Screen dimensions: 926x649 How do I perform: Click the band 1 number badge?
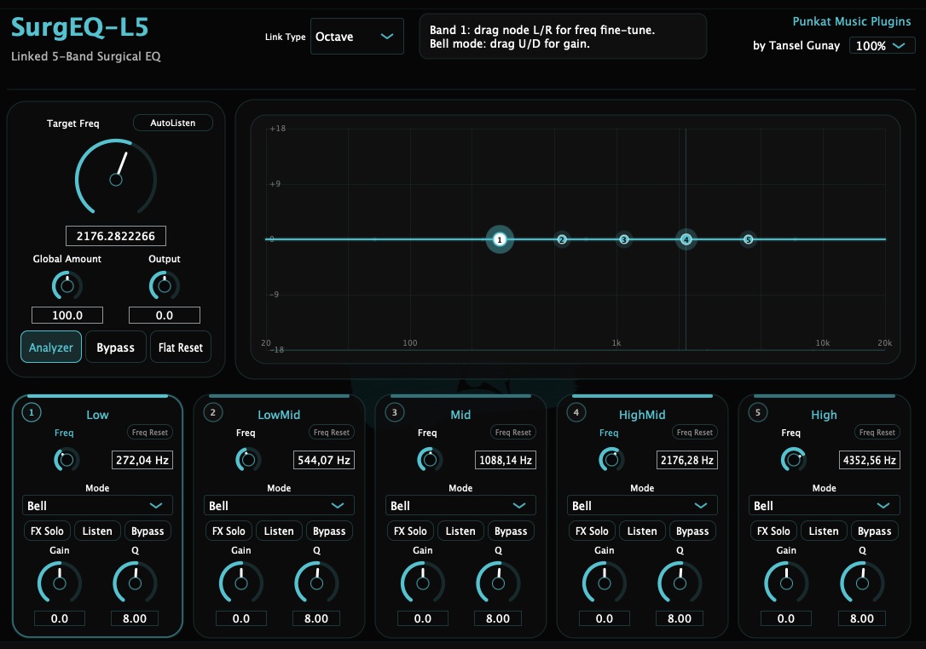[32, 412]
